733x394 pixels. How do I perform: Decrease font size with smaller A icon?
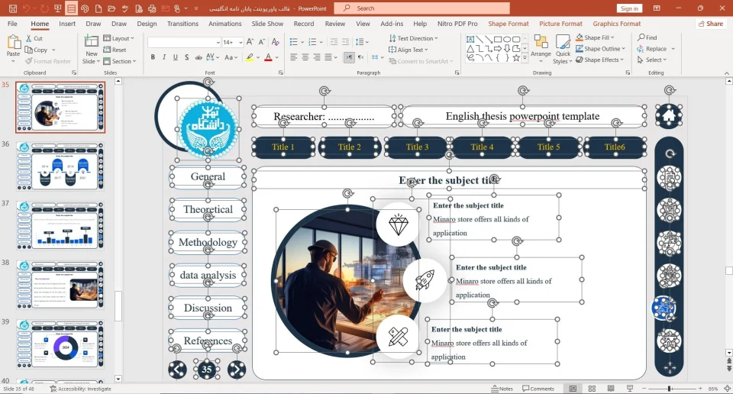click(x=262, y=42)
